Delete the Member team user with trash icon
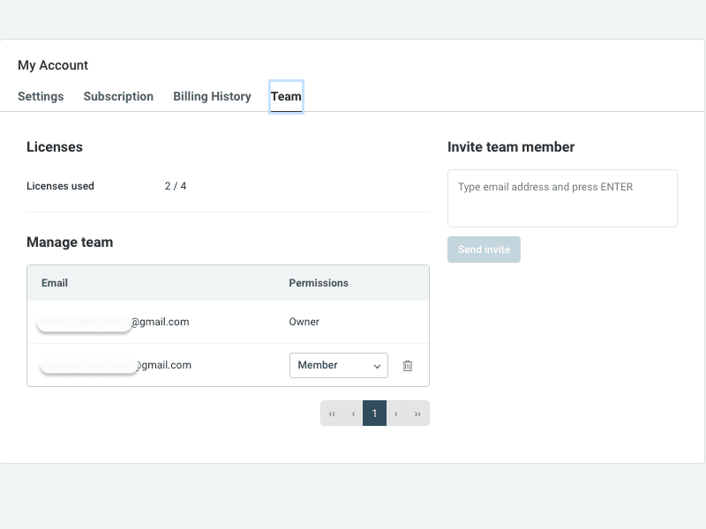Screen dimensions: 706x529 tap(408, 366)
